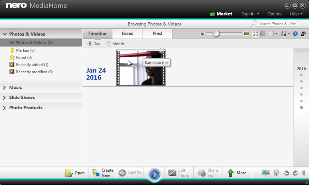Click the last filled timeline dot
309x185 pixels.
301,108
